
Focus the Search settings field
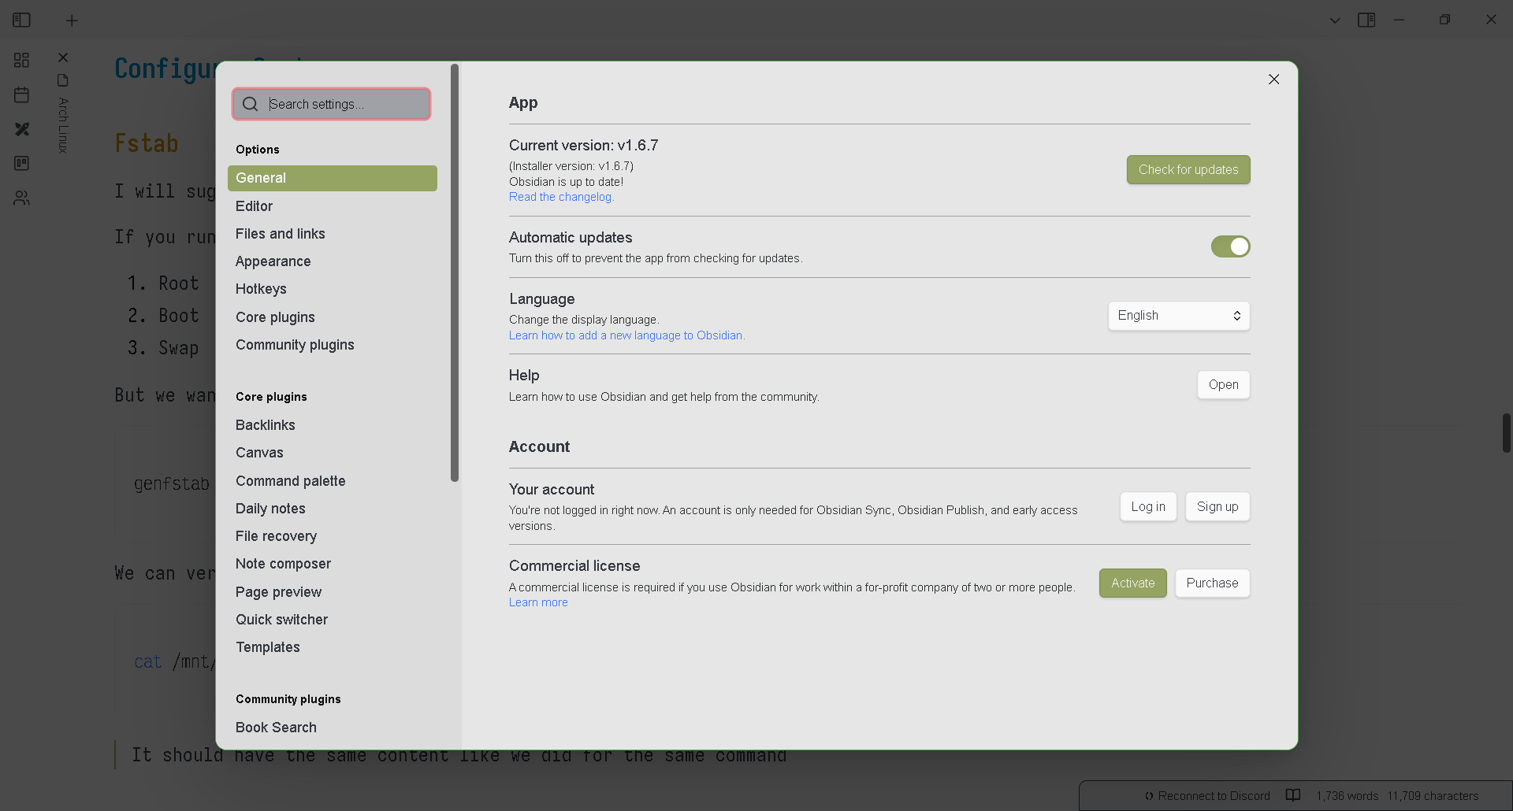tap(331, 104)
